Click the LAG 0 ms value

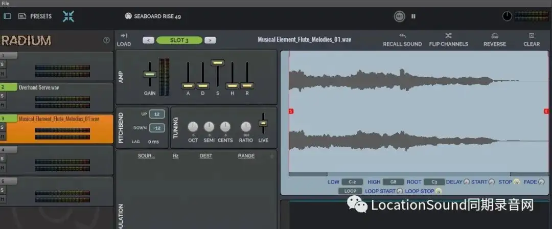tap(153, 142)
